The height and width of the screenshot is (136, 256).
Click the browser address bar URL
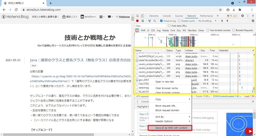(x=44, y=10)
